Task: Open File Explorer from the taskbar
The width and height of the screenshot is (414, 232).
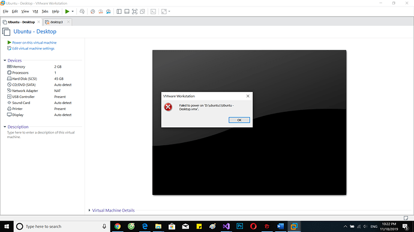Action: click(158, 226)
